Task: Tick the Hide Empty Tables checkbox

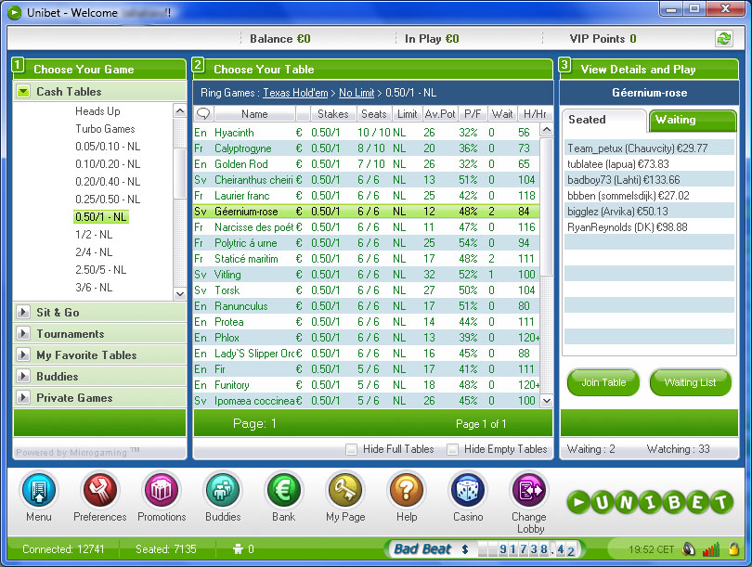Action: click(x=452, y=449)
